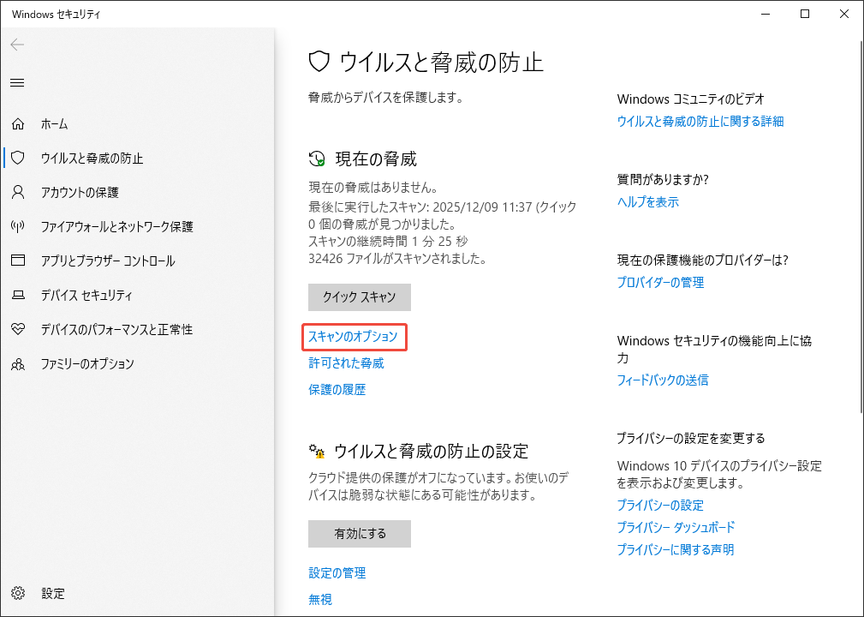The image size is (864, 617).
Task: Select the ホーム icon in the sidebar
Action: [18, 123]
